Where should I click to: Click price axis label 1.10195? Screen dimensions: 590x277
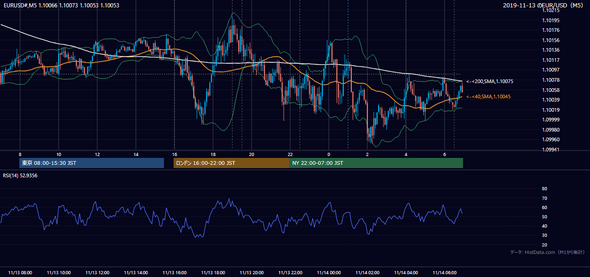(551, 20)
